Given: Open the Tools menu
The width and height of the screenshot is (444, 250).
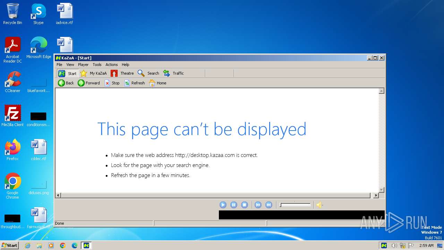Looking at the screenshot, I should pyautogui.click(x=97, y=65).
